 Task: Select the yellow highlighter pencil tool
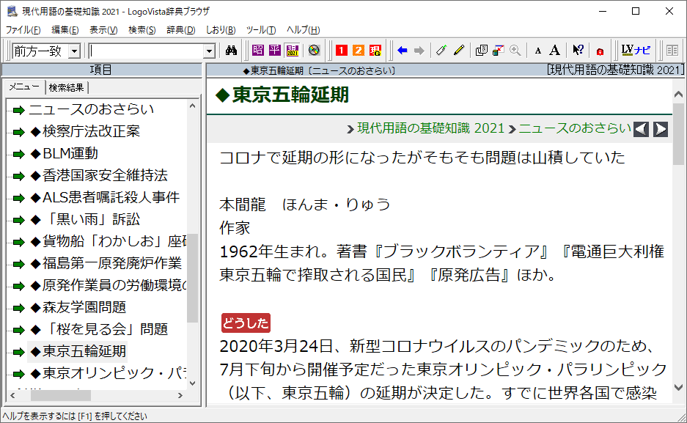458,51
